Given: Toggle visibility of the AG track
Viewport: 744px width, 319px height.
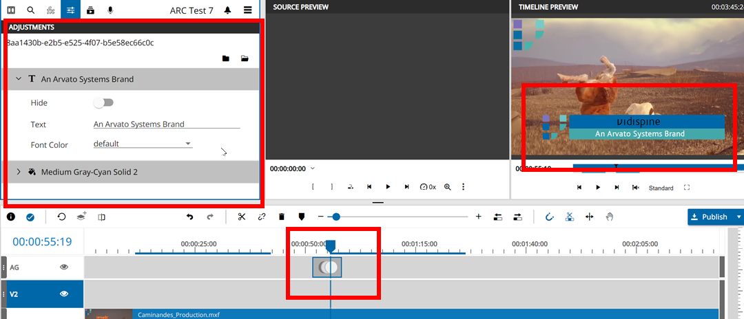Looking at the screenshot, I should point(64,267).
